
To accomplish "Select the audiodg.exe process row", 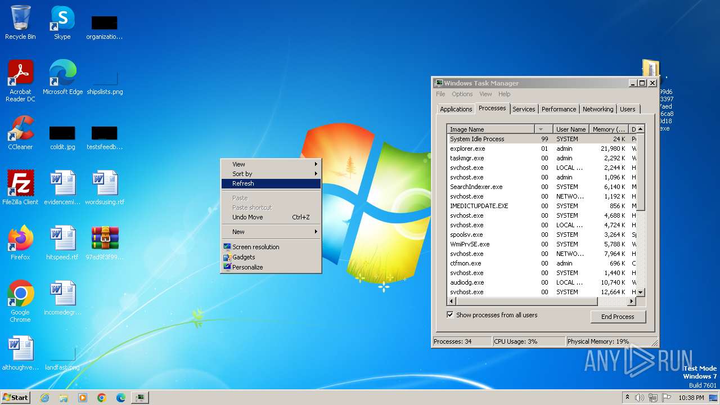I will (x=542, y=282).
